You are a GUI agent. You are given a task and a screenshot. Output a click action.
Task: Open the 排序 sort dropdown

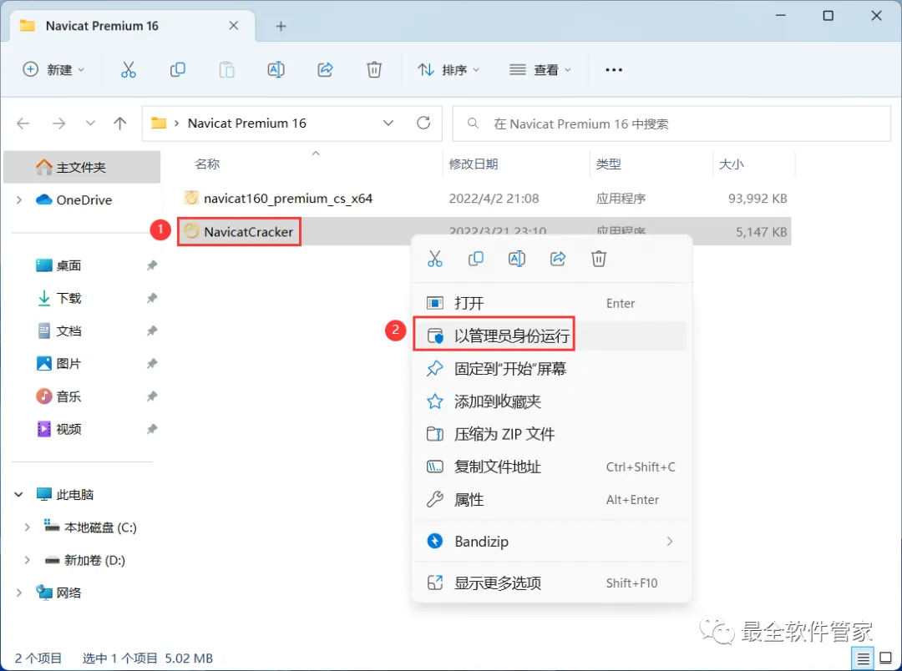tap(448, 69)
